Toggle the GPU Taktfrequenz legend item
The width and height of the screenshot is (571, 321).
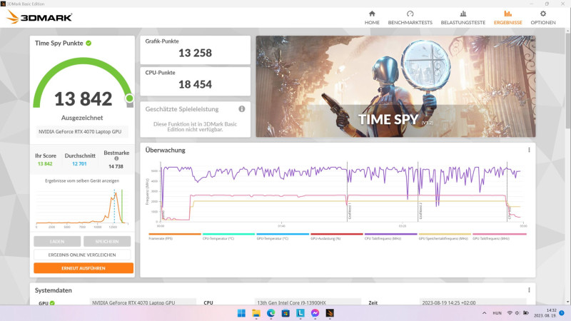tap(499, 237)
